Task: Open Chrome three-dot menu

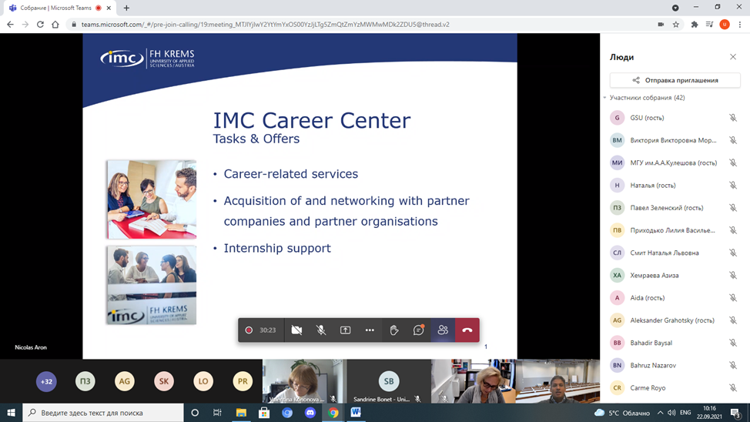Action: (740, 25)
